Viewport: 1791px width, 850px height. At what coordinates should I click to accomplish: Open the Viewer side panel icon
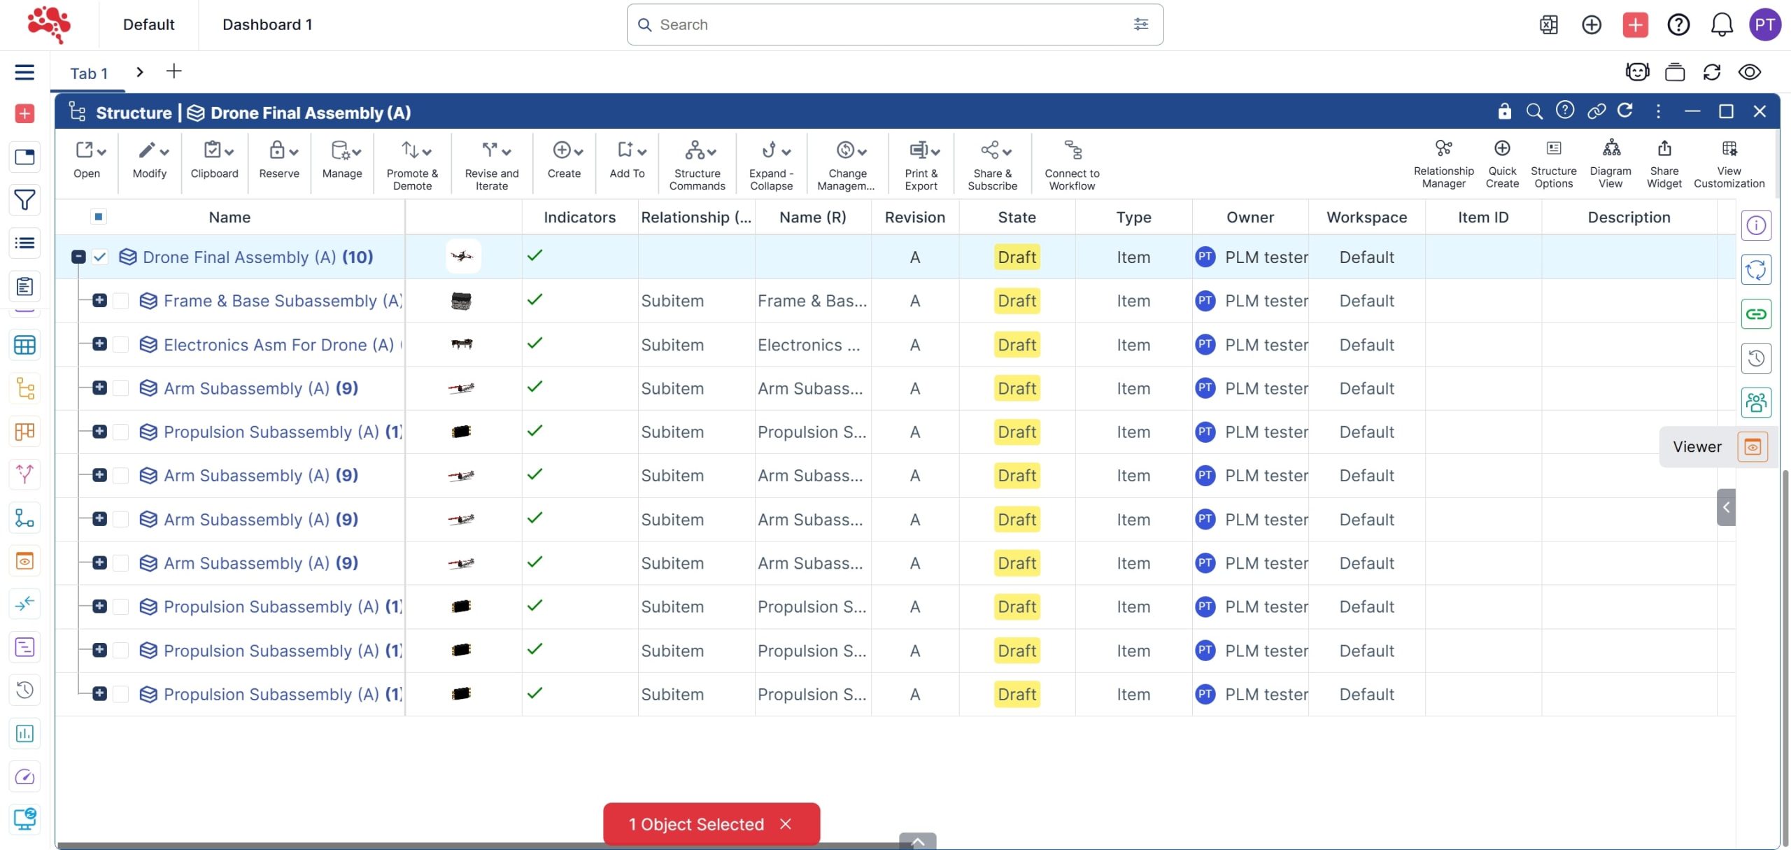coord(1752,446)
